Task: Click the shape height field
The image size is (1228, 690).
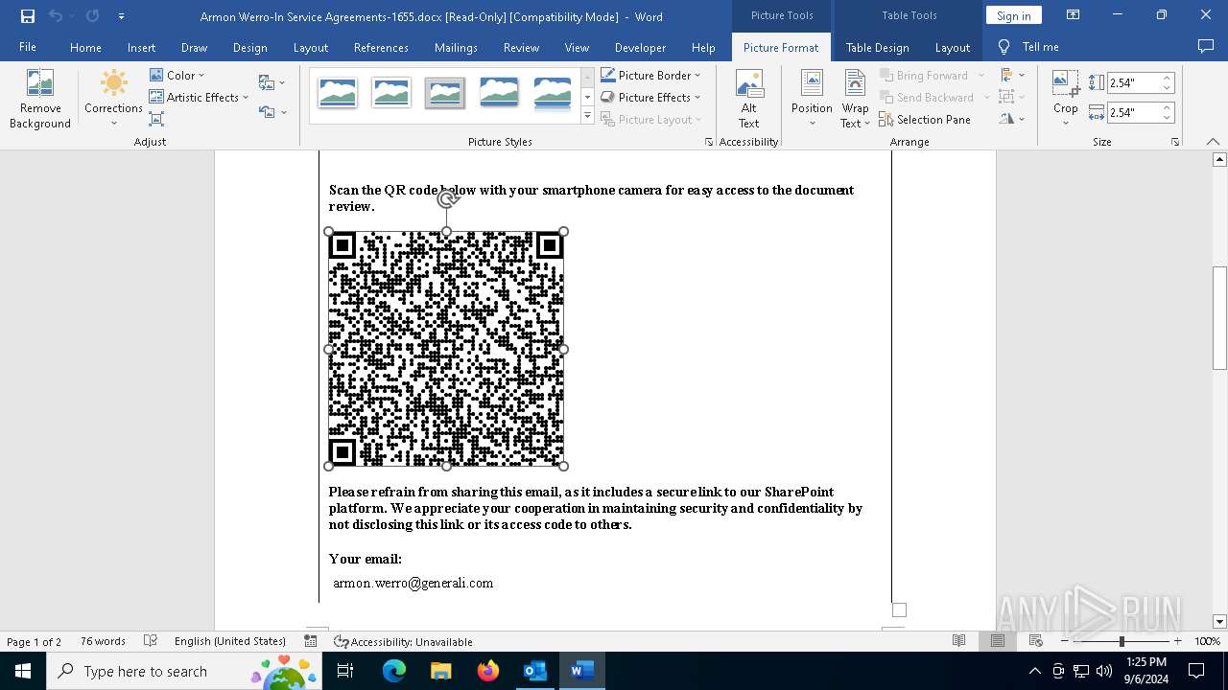Action: click(x=1133, y=83)
